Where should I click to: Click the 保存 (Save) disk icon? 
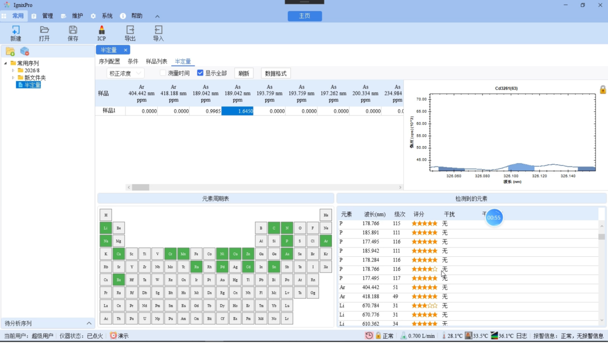[x=73, y=30]
